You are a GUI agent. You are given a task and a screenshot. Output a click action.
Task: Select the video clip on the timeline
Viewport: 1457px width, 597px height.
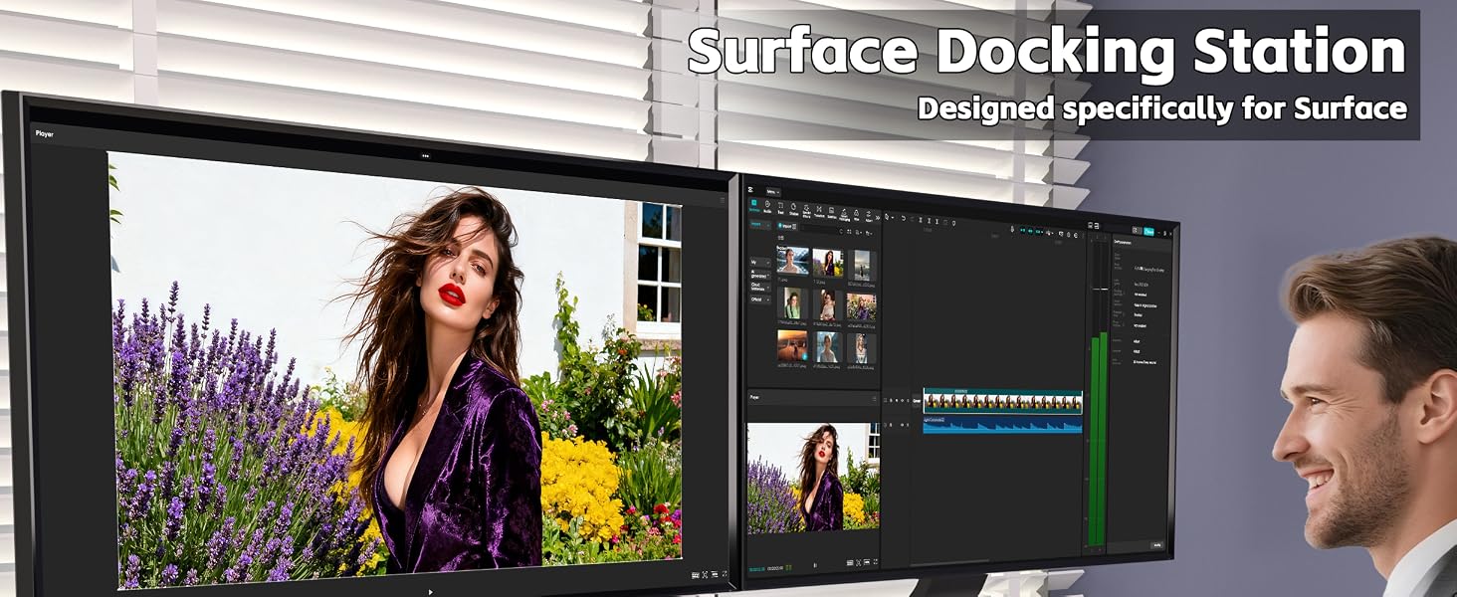click(x=1002, y=401)
